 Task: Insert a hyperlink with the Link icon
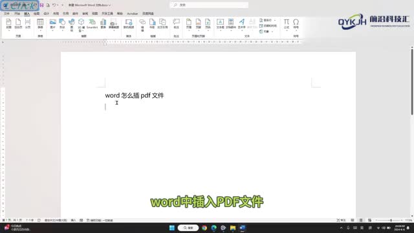pos(142,25)
